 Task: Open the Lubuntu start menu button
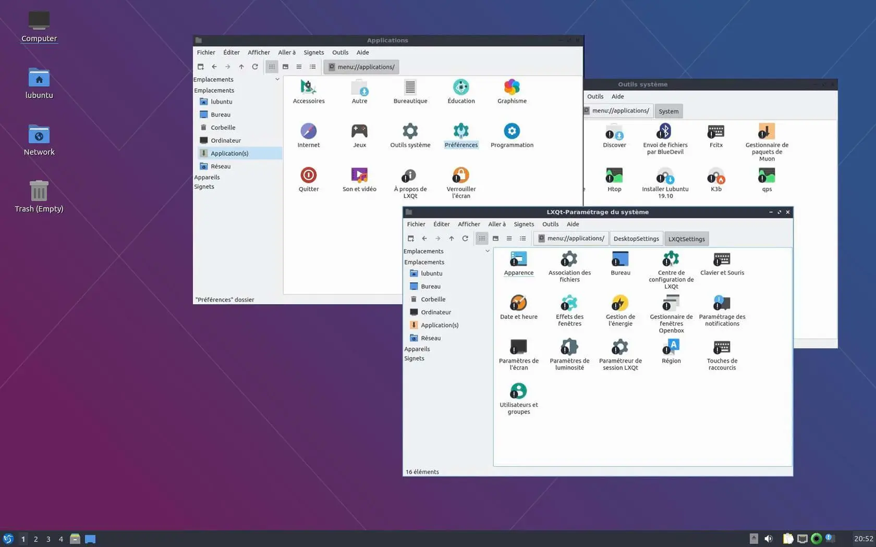(8, 539)
